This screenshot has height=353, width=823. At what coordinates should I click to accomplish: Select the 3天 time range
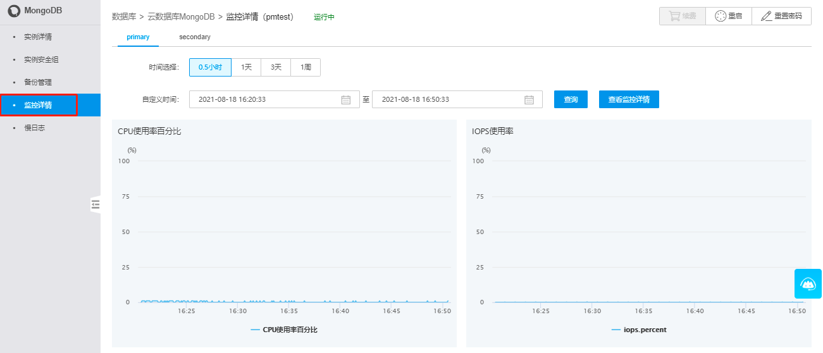(276, 67)
